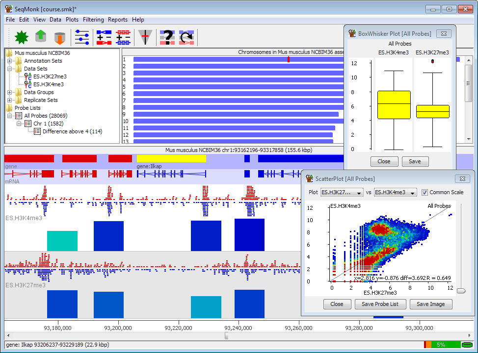
Task: Click the Chr 1 probe list icon
Action: click(28, 124)
